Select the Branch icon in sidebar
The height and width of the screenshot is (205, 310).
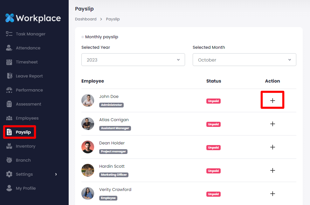click(9, 160)
